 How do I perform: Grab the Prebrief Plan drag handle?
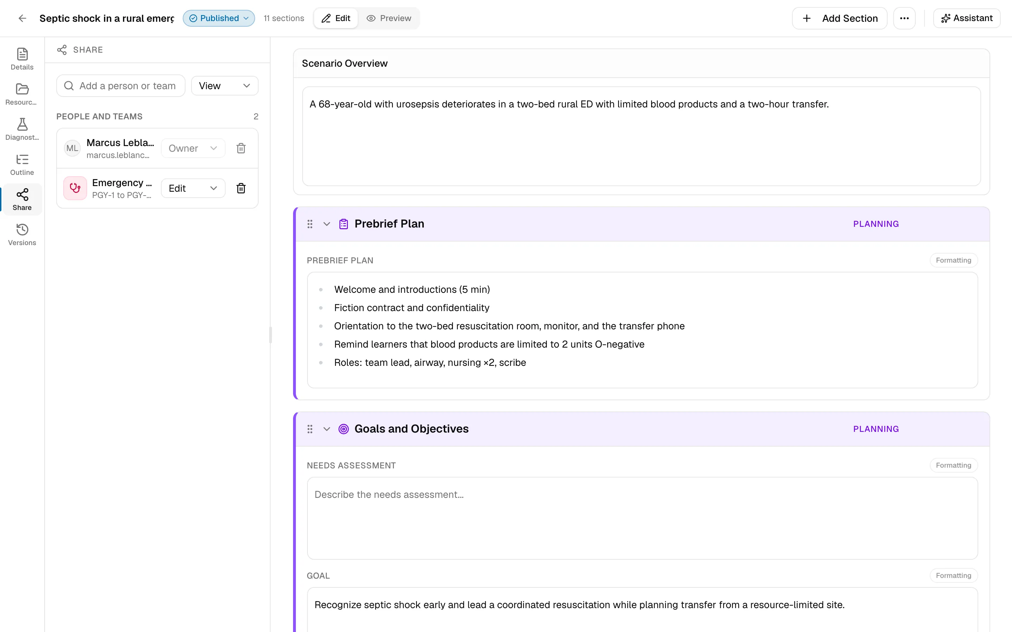pos(310,224)
